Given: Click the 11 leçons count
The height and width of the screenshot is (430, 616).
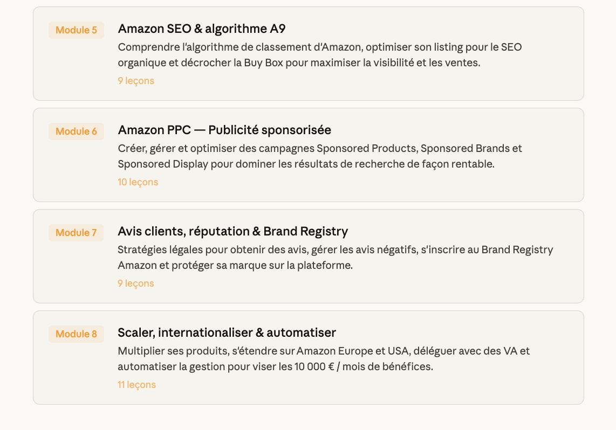Looking at the screenshot, I should (137, 385).
